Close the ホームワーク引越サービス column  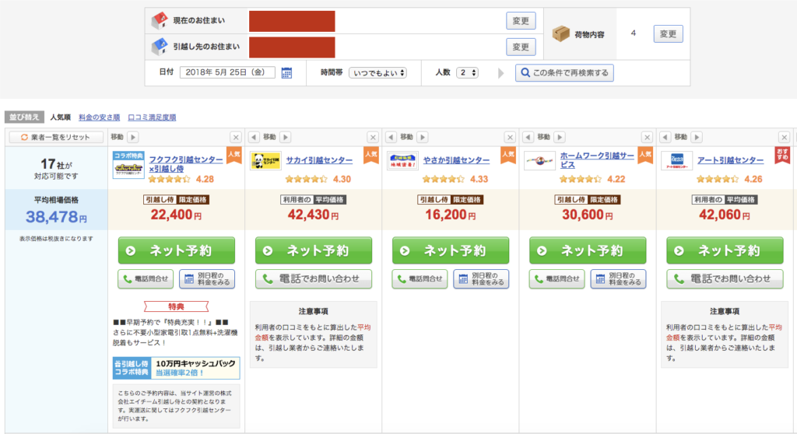click(x=647, y=137)
